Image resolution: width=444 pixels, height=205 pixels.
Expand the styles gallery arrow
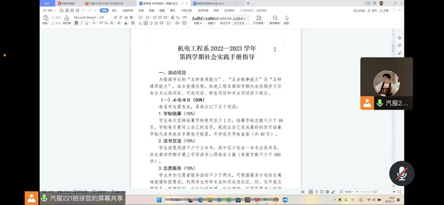tap(248, 24)
